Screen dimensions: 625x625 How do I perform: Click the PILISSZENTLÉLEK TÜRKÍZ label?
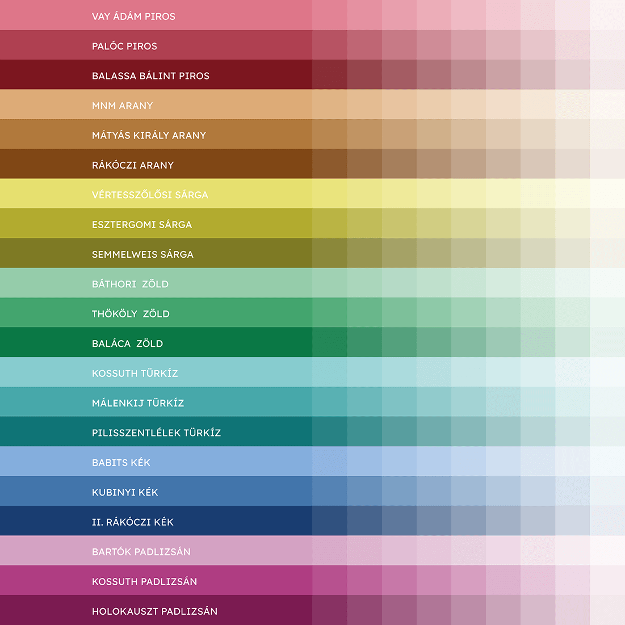click(156, 433)
